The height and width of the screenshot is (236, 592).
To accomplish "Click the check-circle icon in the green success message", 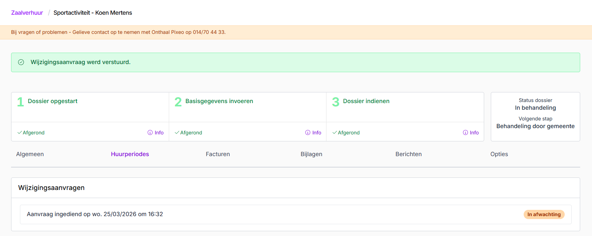I will [21, 62].
